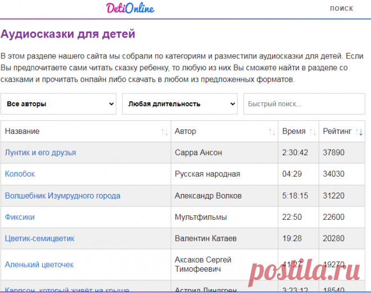
Task: Click the 22:50 duration cell
Action: (298, 217)
